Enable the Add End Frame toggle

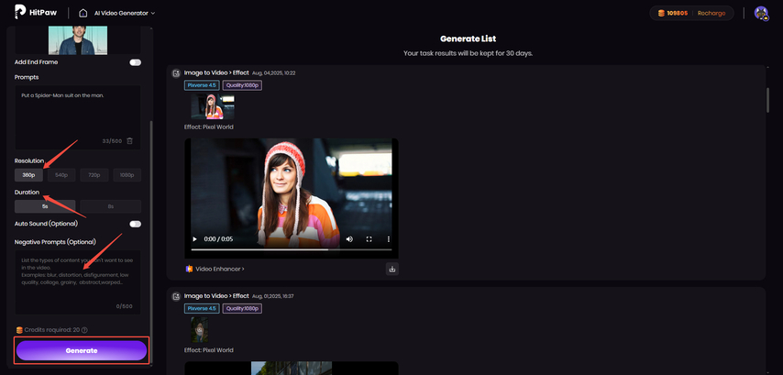pos(135,62)
